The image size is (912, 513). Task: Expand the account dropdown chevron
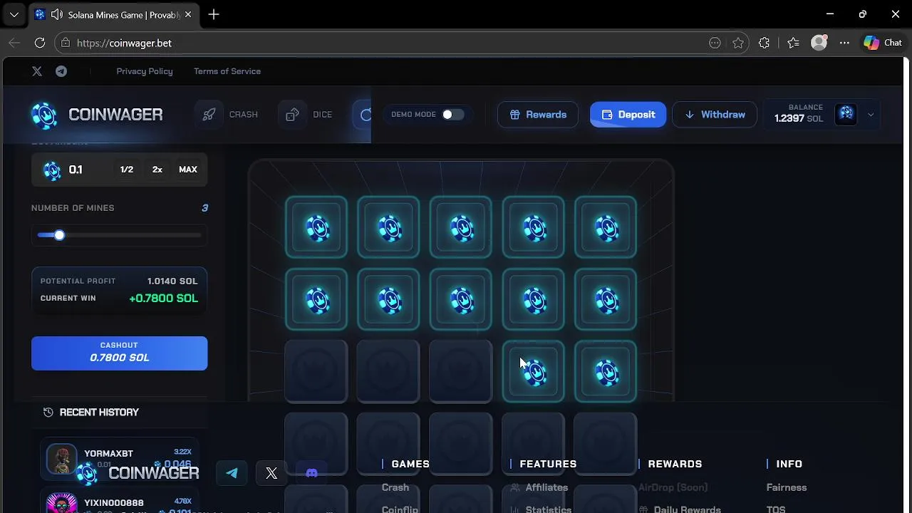871,115
